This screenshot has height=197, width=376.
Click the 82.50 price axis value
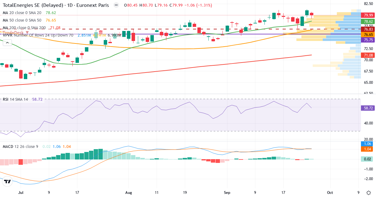[368, 4]
